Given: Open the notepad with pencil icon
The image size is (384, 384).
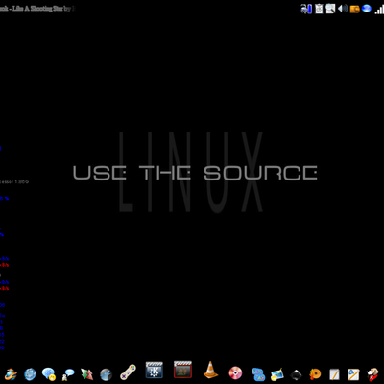Looking at the screenshot, I should click(334, 373).
